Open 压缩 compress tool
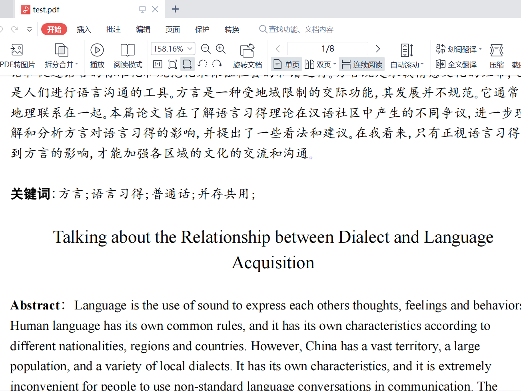The image size is (521, 391). [496, 51]
